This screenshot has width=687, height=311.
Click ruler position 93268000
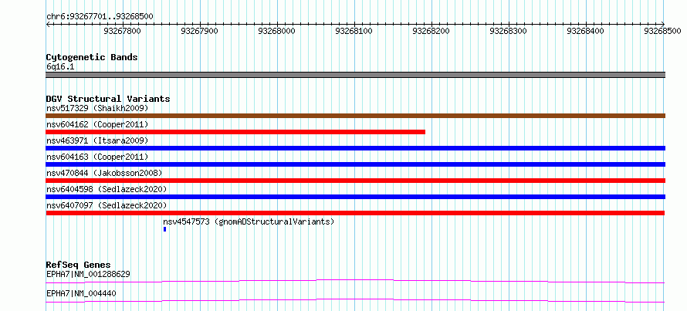[x=277, y=31]
